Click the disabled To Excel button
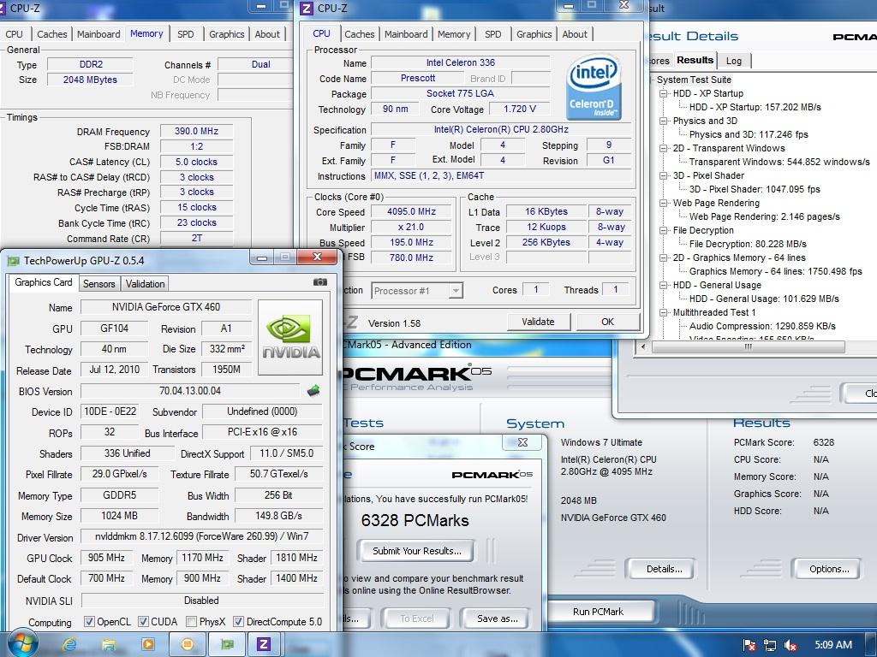Screen dimensions: 877x657 (x=417, y=619)
